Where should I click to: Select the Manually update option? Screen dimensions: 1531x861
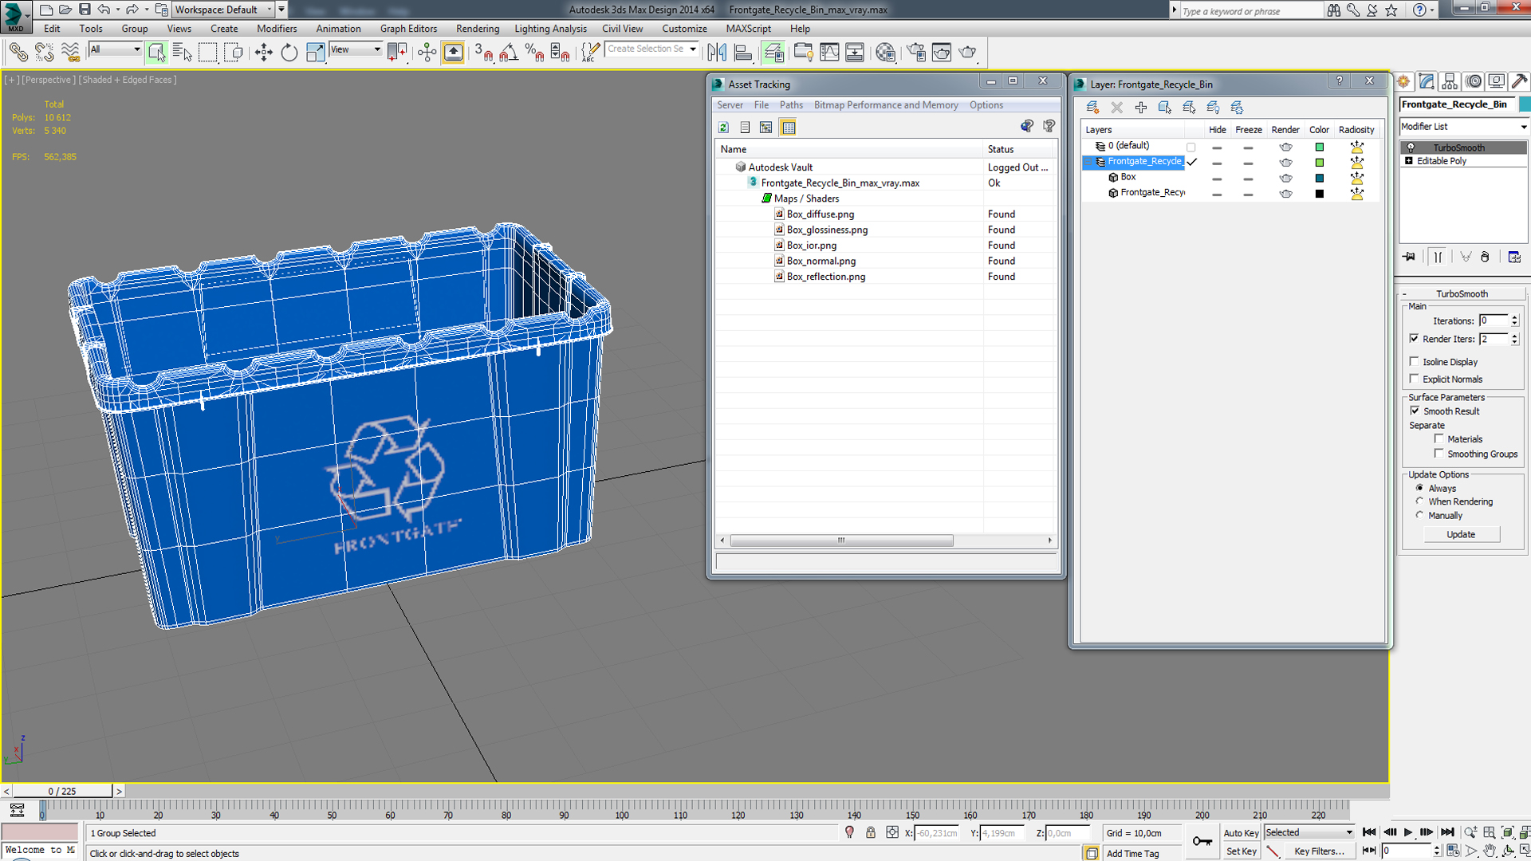[1419, 515]
